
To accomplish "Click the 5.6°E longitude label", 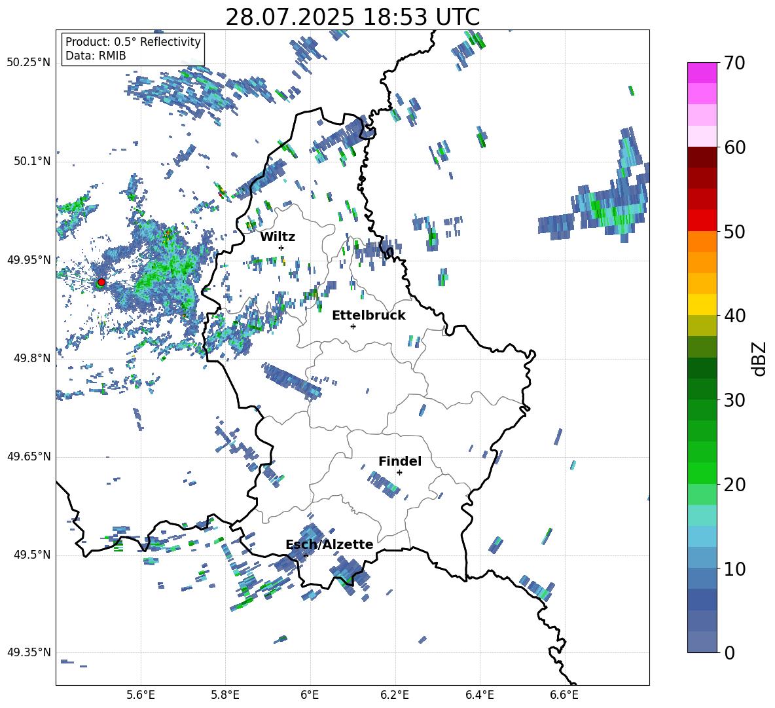I will (141, 695).
